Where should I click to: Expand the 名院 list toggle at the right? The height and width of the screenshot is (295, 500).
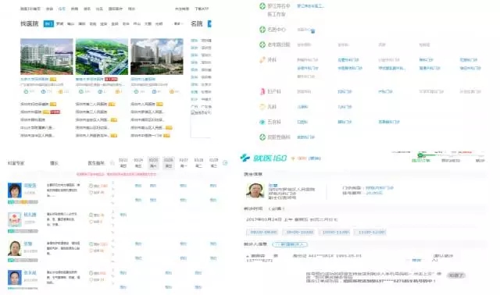pyautogui.click(x=209, y=23)
